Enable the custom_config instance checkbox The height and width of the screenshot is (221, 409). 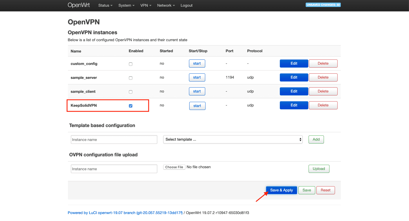(x=131, y=64)
